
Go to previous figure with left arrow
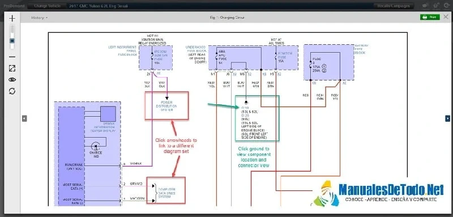[x=24, y=118]
